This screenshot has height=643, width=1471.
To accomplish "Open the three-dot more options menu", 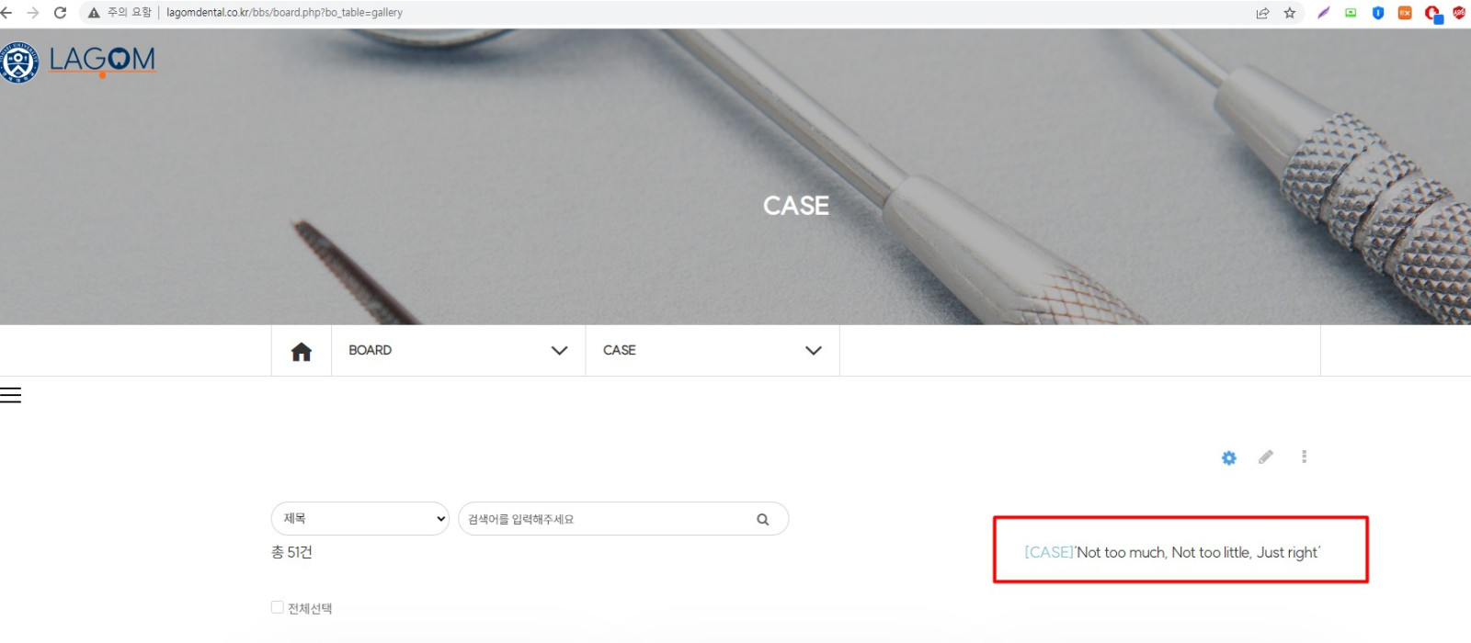I will click(1304, 457).
